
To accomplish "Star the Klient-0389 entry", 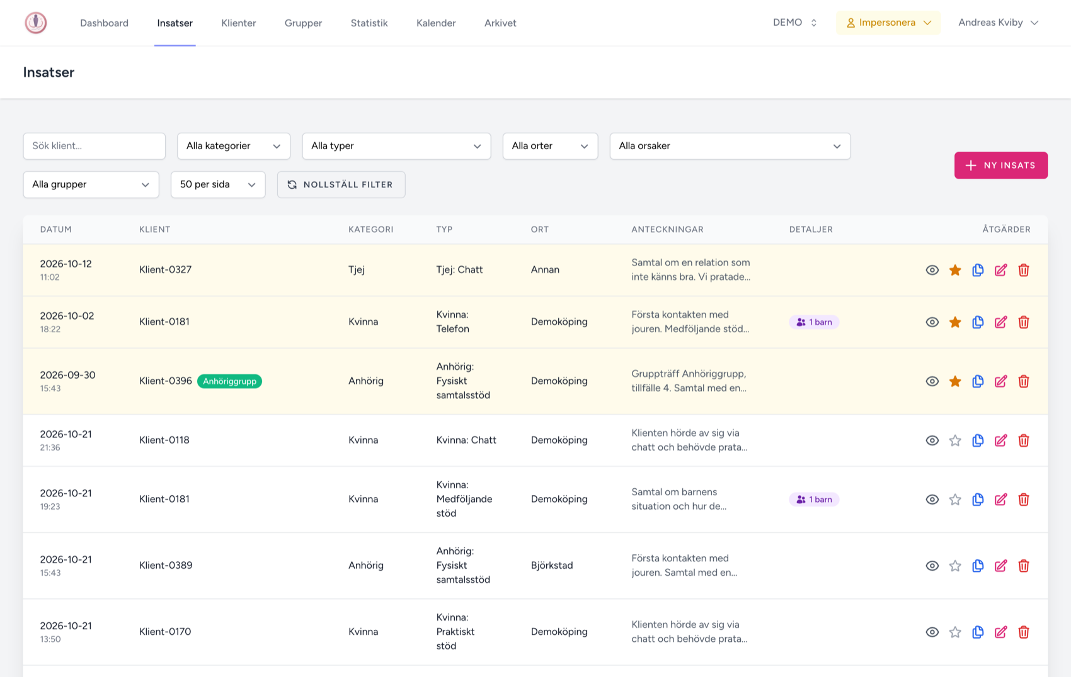I will [955, 566].
